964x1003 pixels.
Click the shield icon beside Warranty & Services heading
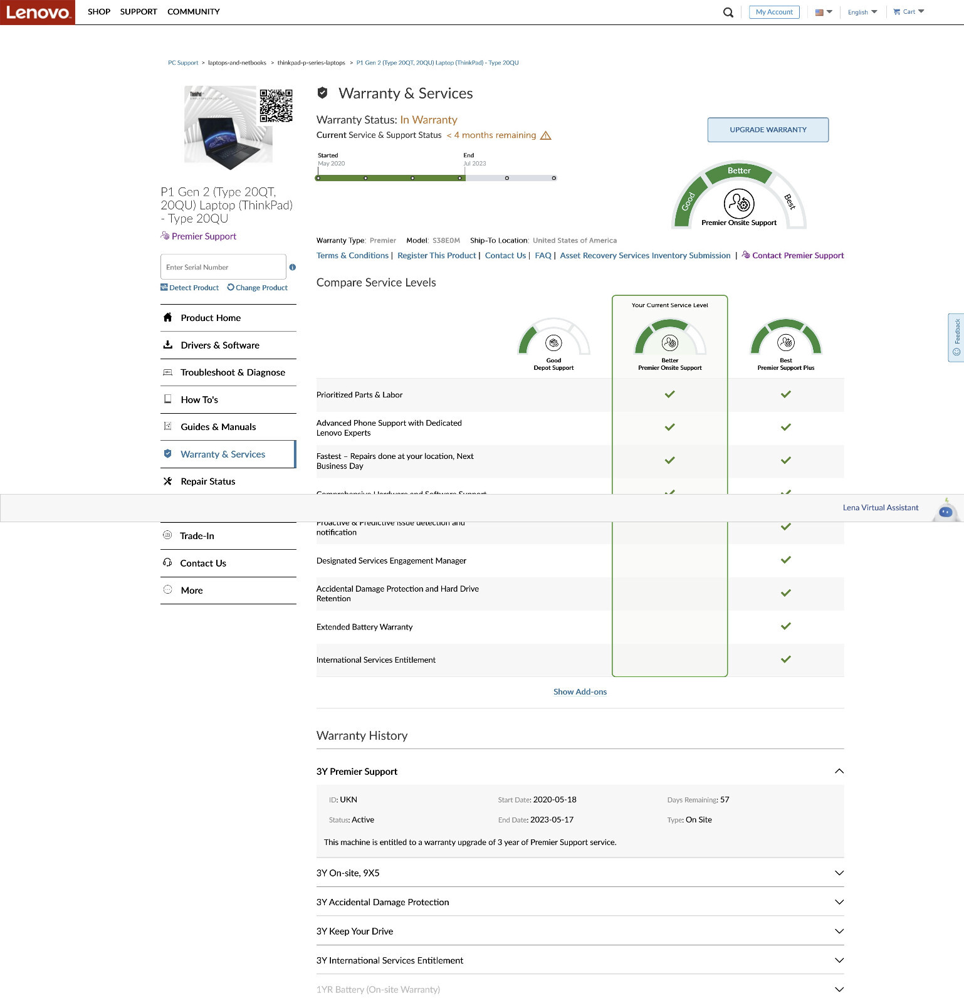pos(323,93)
